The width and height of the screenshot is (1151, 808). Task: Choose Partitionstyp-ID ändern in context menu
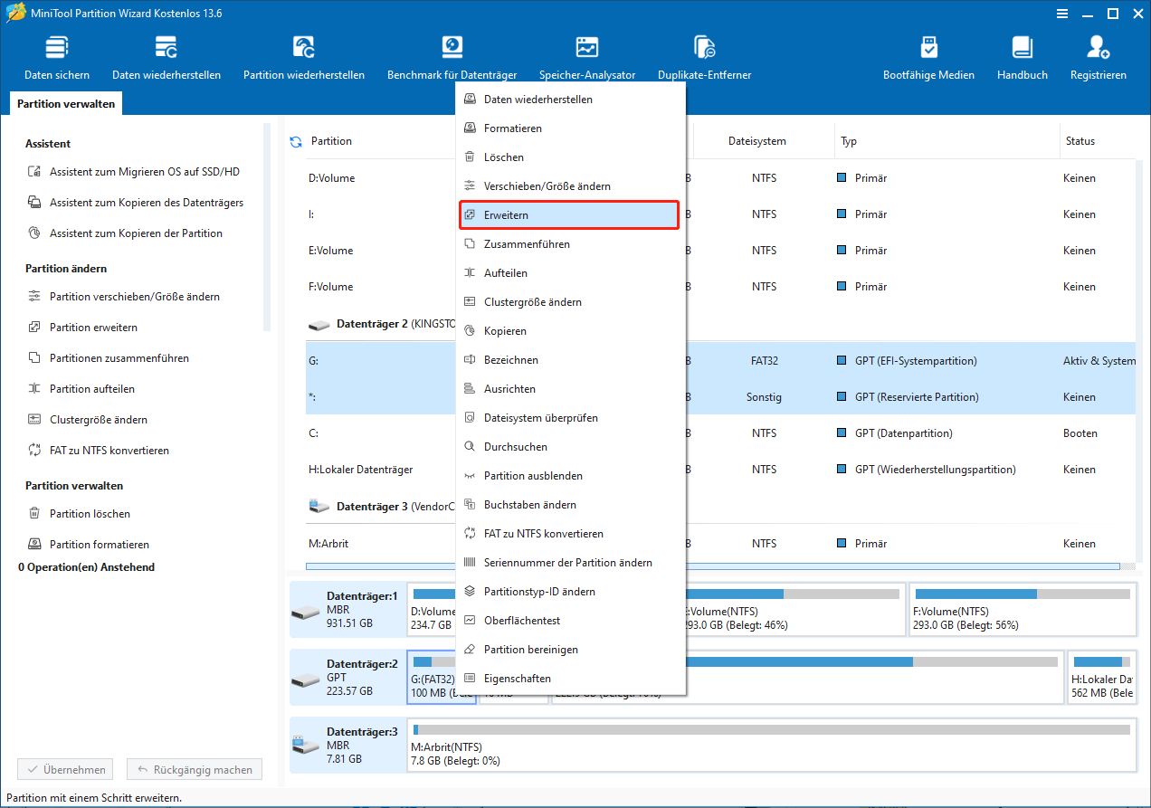pos(570,592)
